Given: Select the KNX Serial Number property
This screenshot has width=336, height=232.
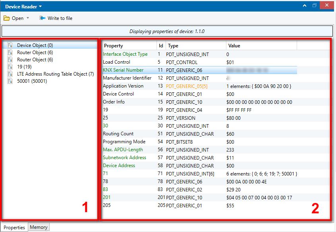Looking at the screenshot, I should (x=123, y=70).
